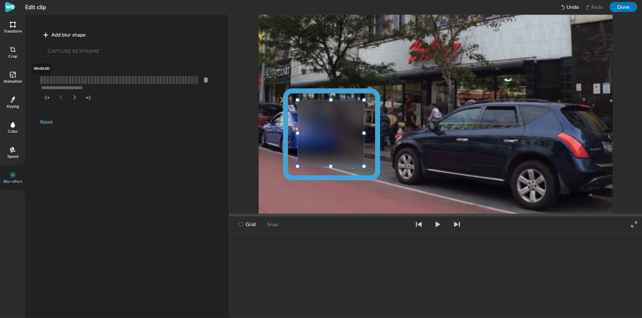The width and height of the screenshot is (642, 318).
Task: Jump to the first keyframe
Action: (x=47, y=97)
